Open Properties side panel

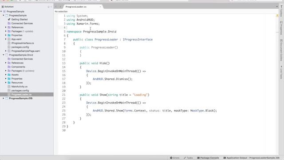(x=281, y=28)
